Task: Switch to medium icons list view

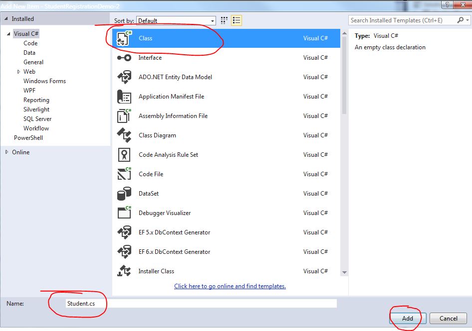Action: [x=237, y=20]
